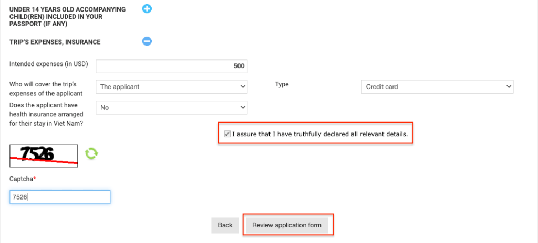538x243 pixels.
Task: Click the TRIP'S EXPENSES, INSURANCE heading
Action: (x=55, y=42)
